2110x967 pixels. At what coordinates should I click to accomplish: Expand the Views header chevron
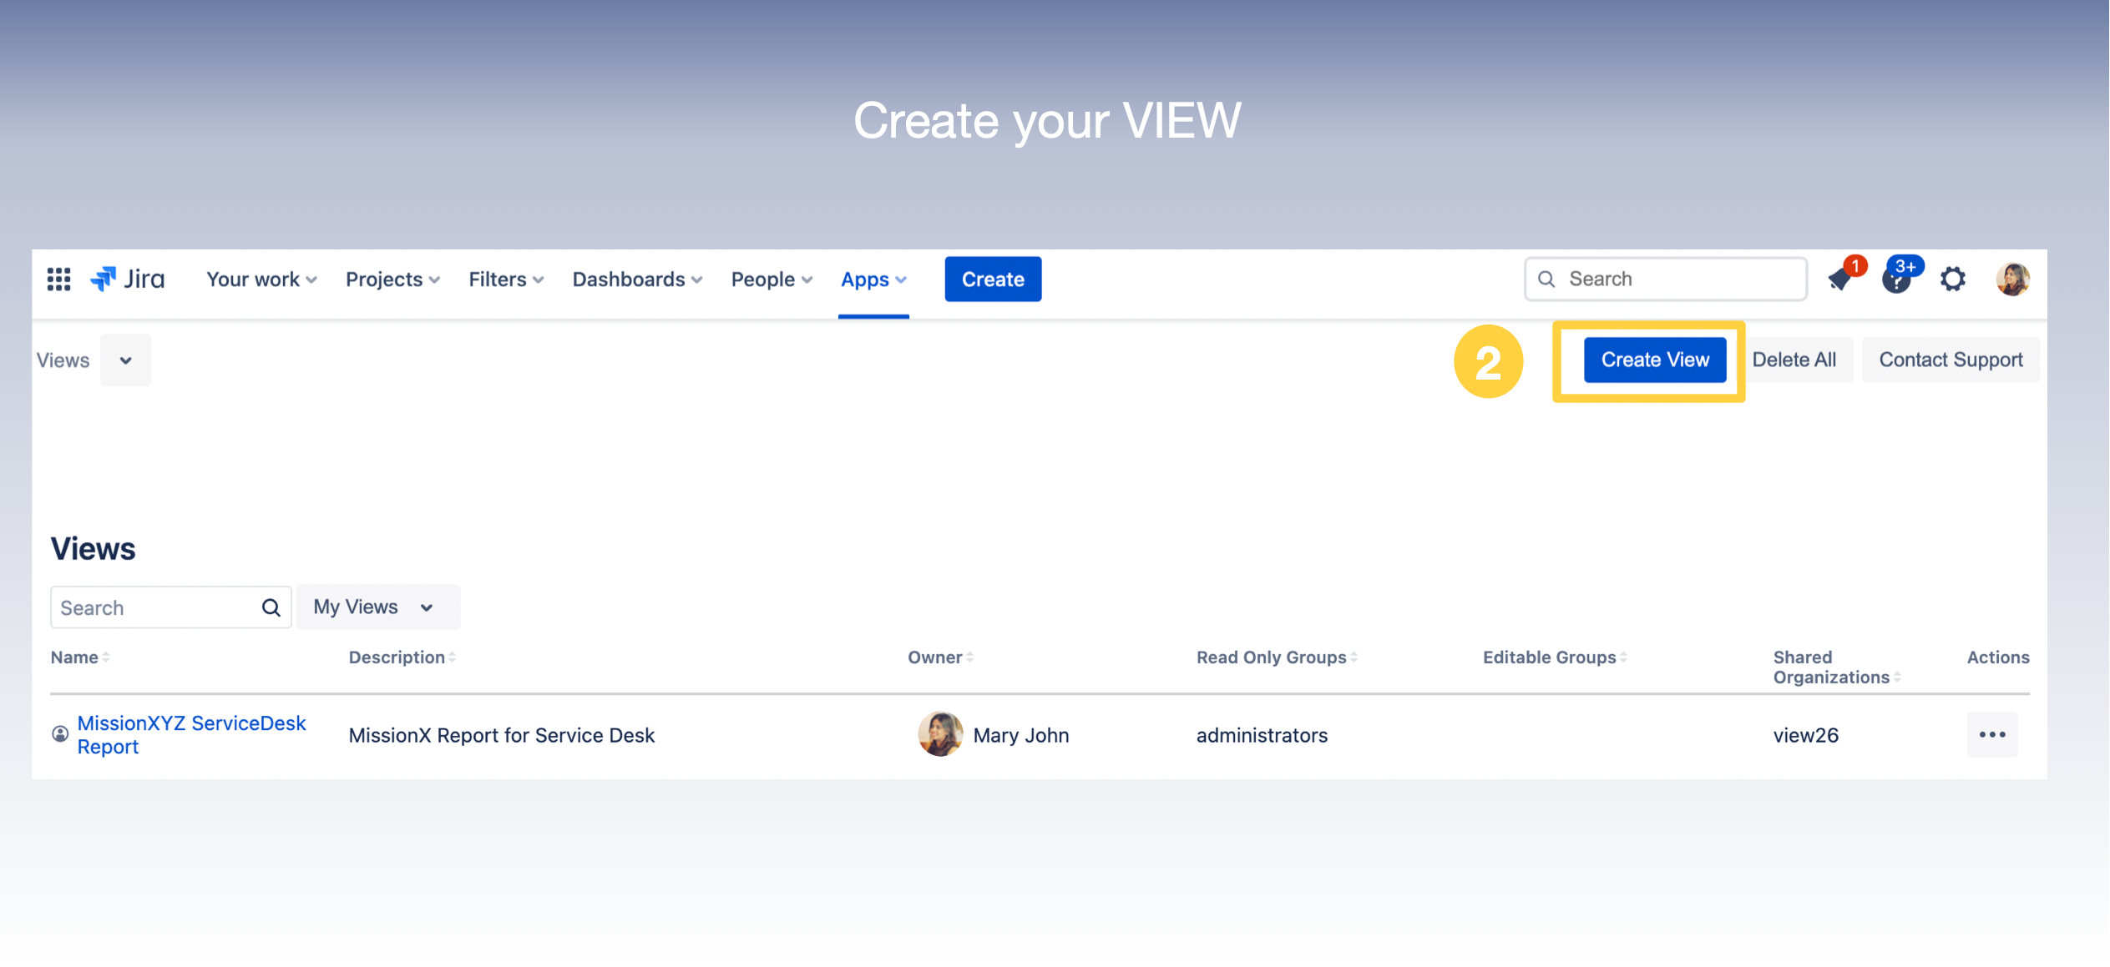125,360
